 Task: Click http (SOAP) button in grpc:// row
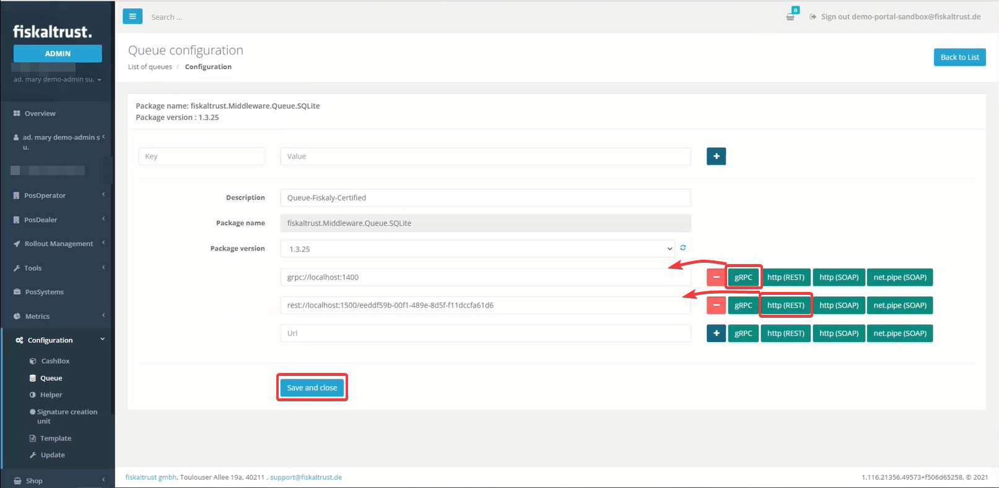click(839, 277)
